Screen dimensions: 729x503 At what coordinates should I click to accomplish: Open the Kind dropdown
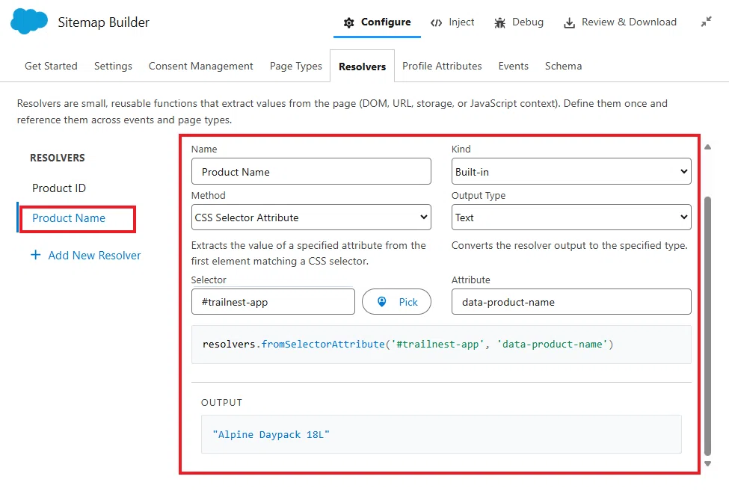click(571, 172)
